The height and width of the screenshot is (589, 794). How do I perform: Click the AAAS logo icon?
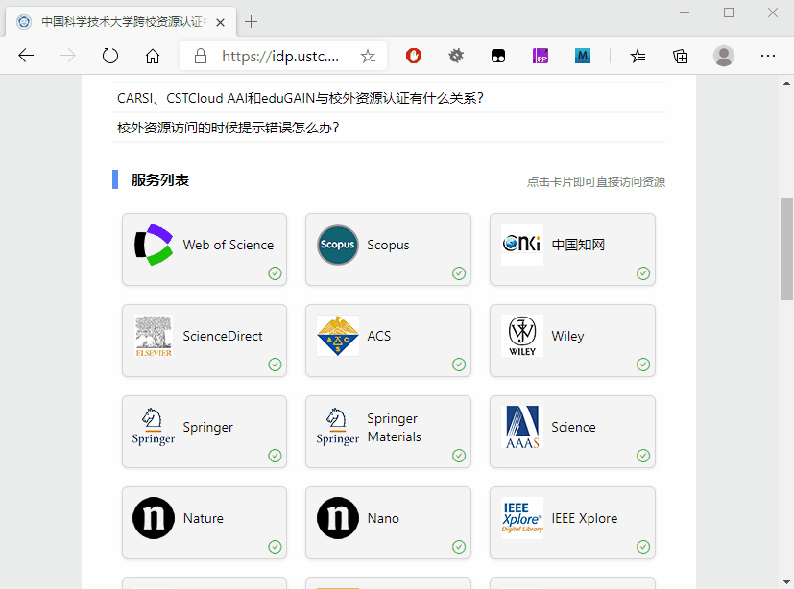522,427
